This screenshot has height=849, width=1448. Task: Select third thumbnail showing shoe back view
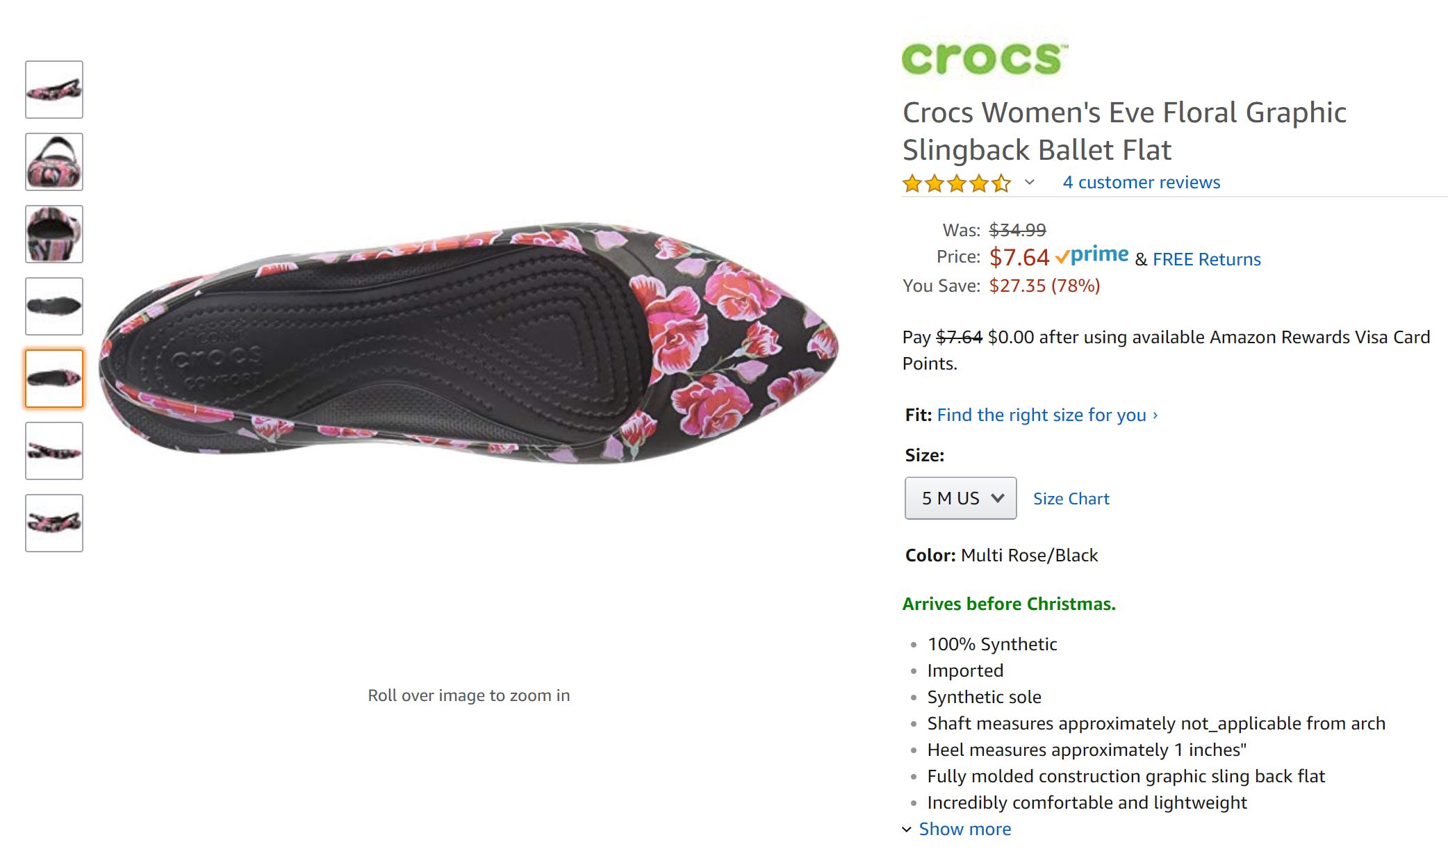(54, 234)
